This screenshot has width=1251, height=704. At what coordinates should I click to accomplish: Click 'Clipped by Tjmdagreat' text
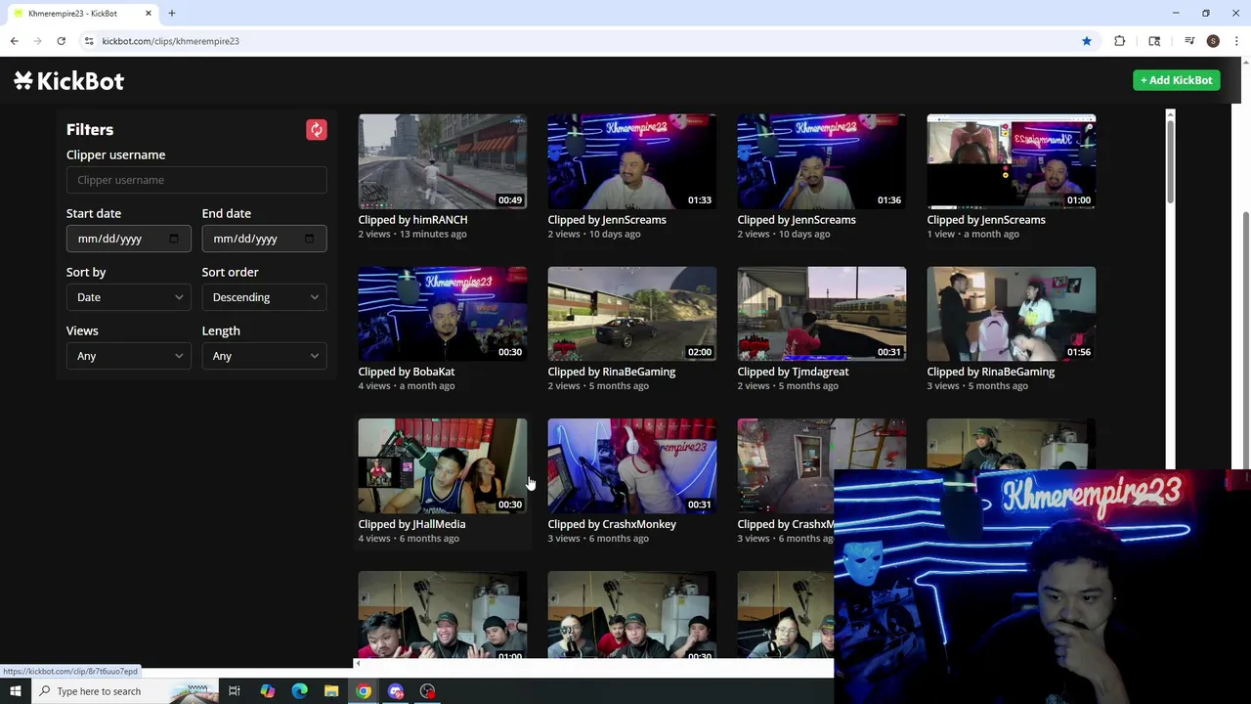pos(793,372)
